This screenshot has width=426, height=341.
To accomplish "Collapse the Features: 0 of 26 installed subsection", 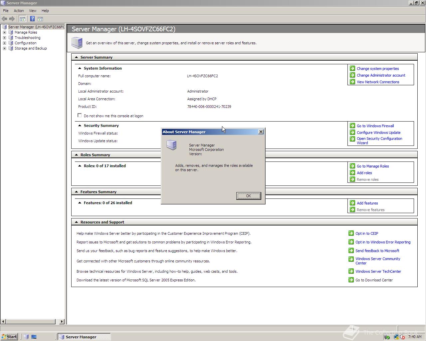I will coord(80,203).
